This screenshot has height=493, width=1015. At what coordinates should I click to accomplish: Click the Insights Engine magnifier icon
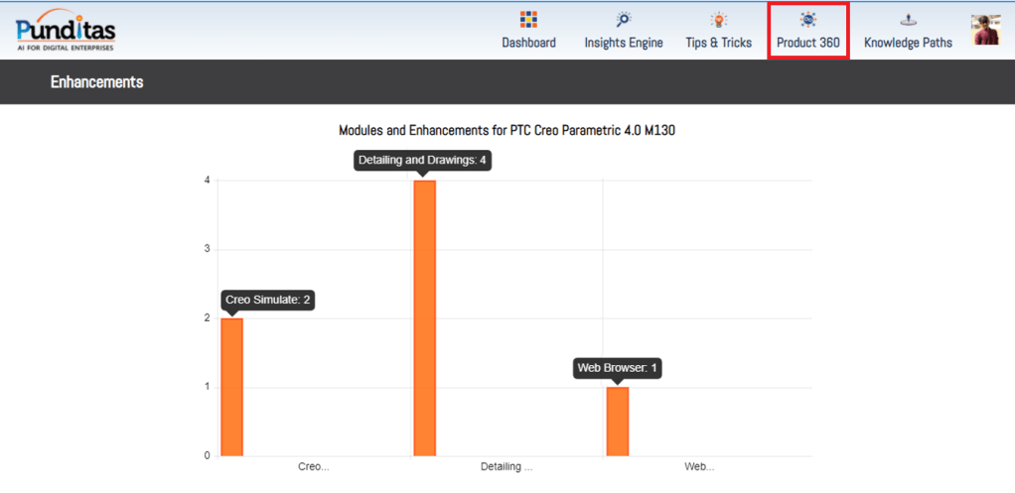pos(624,19)
